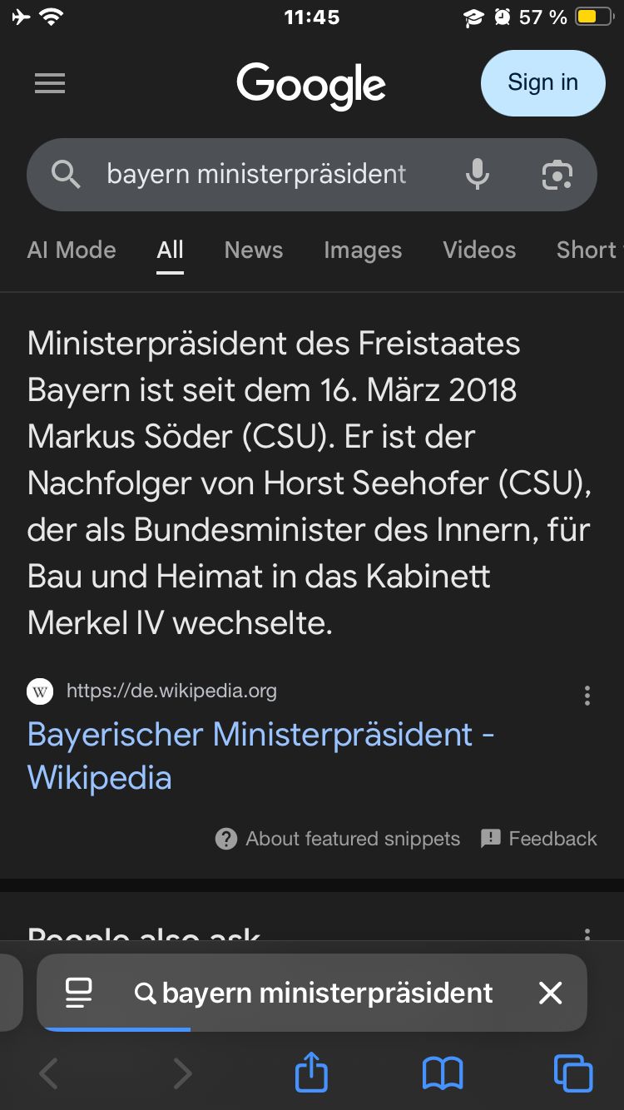Select the Images tab

363,250
